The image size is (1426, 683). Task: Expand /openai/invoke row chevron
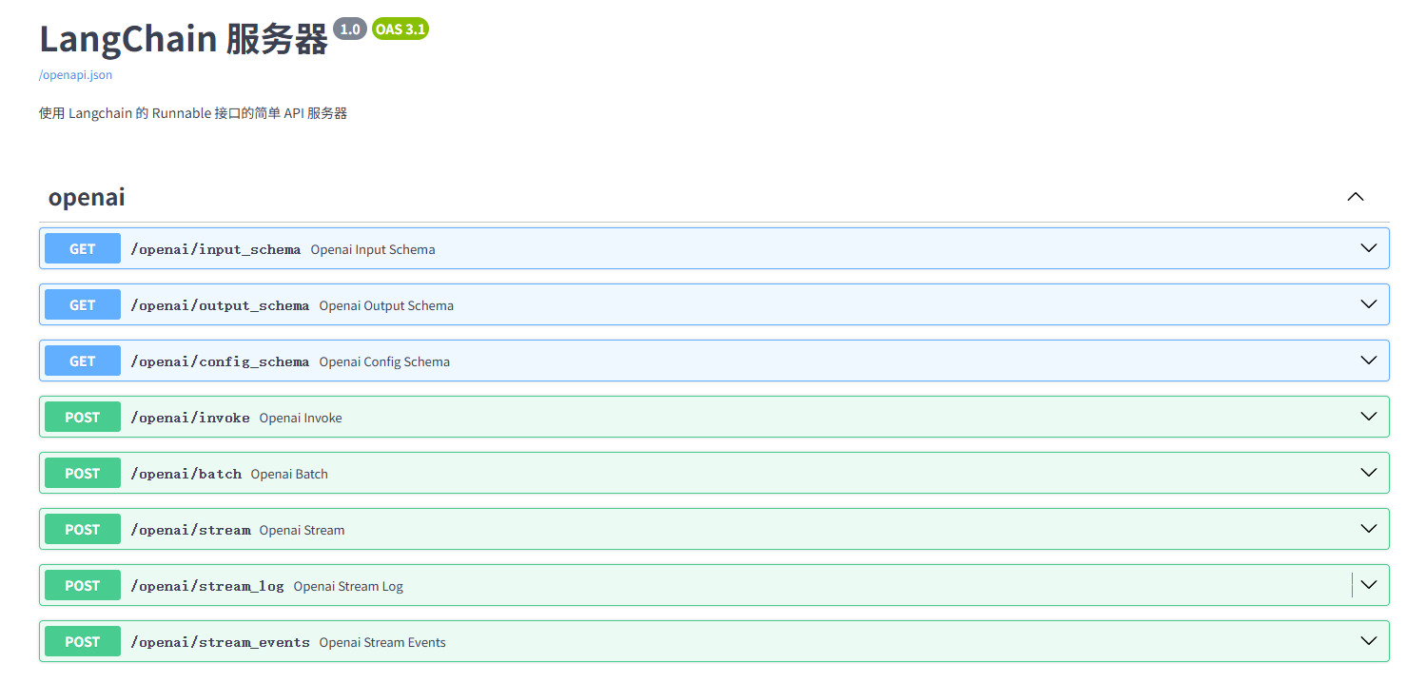(x=1369, y=417)
